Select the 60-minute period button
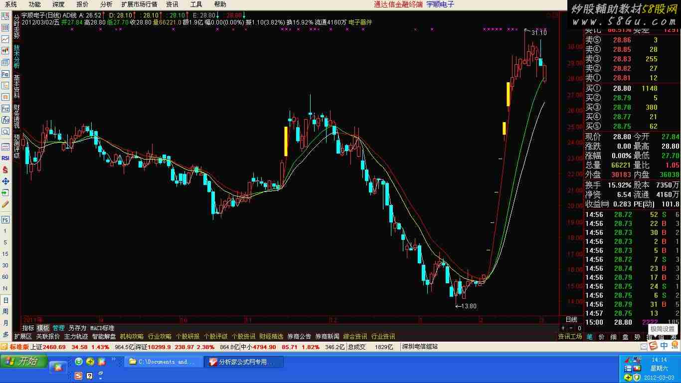This screenshot has width=681, height=383. [5, 277]
